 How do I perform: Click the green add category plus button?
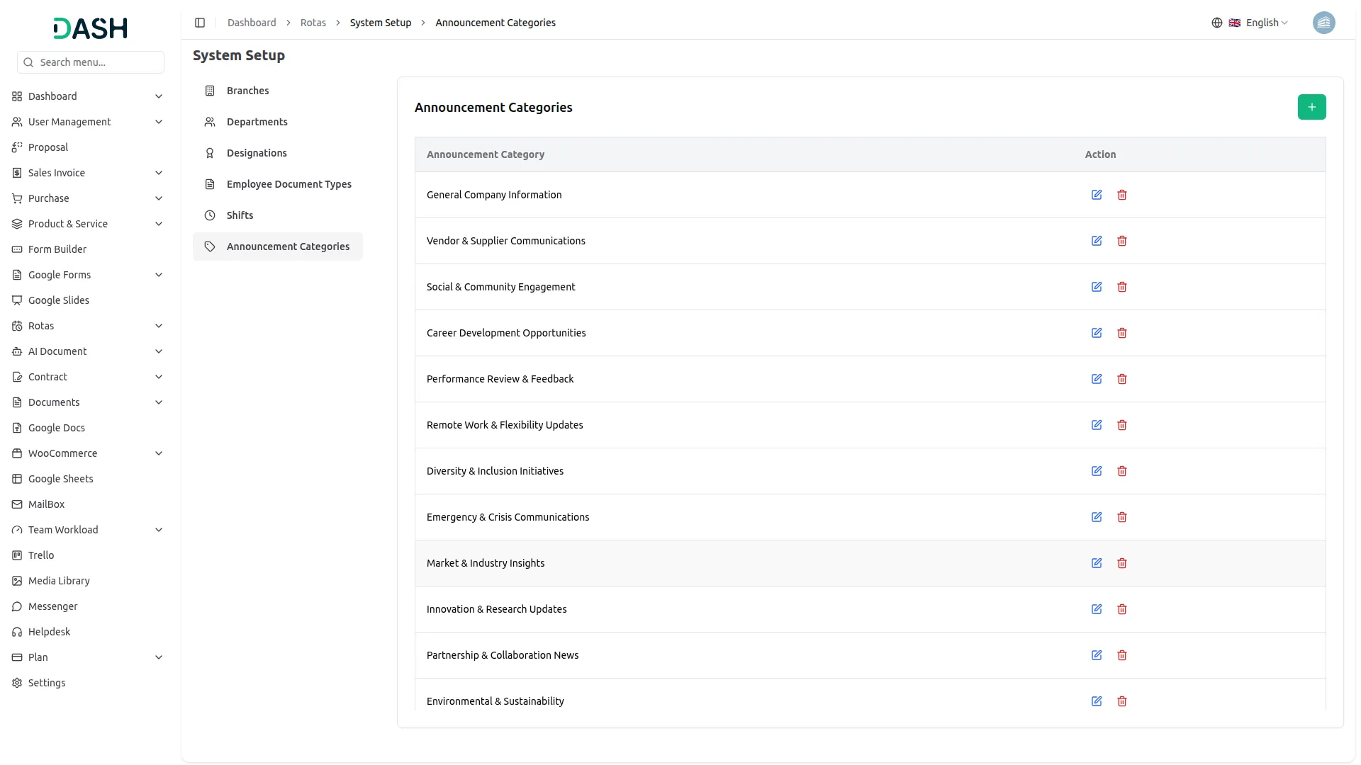[x=1311, y=107]
